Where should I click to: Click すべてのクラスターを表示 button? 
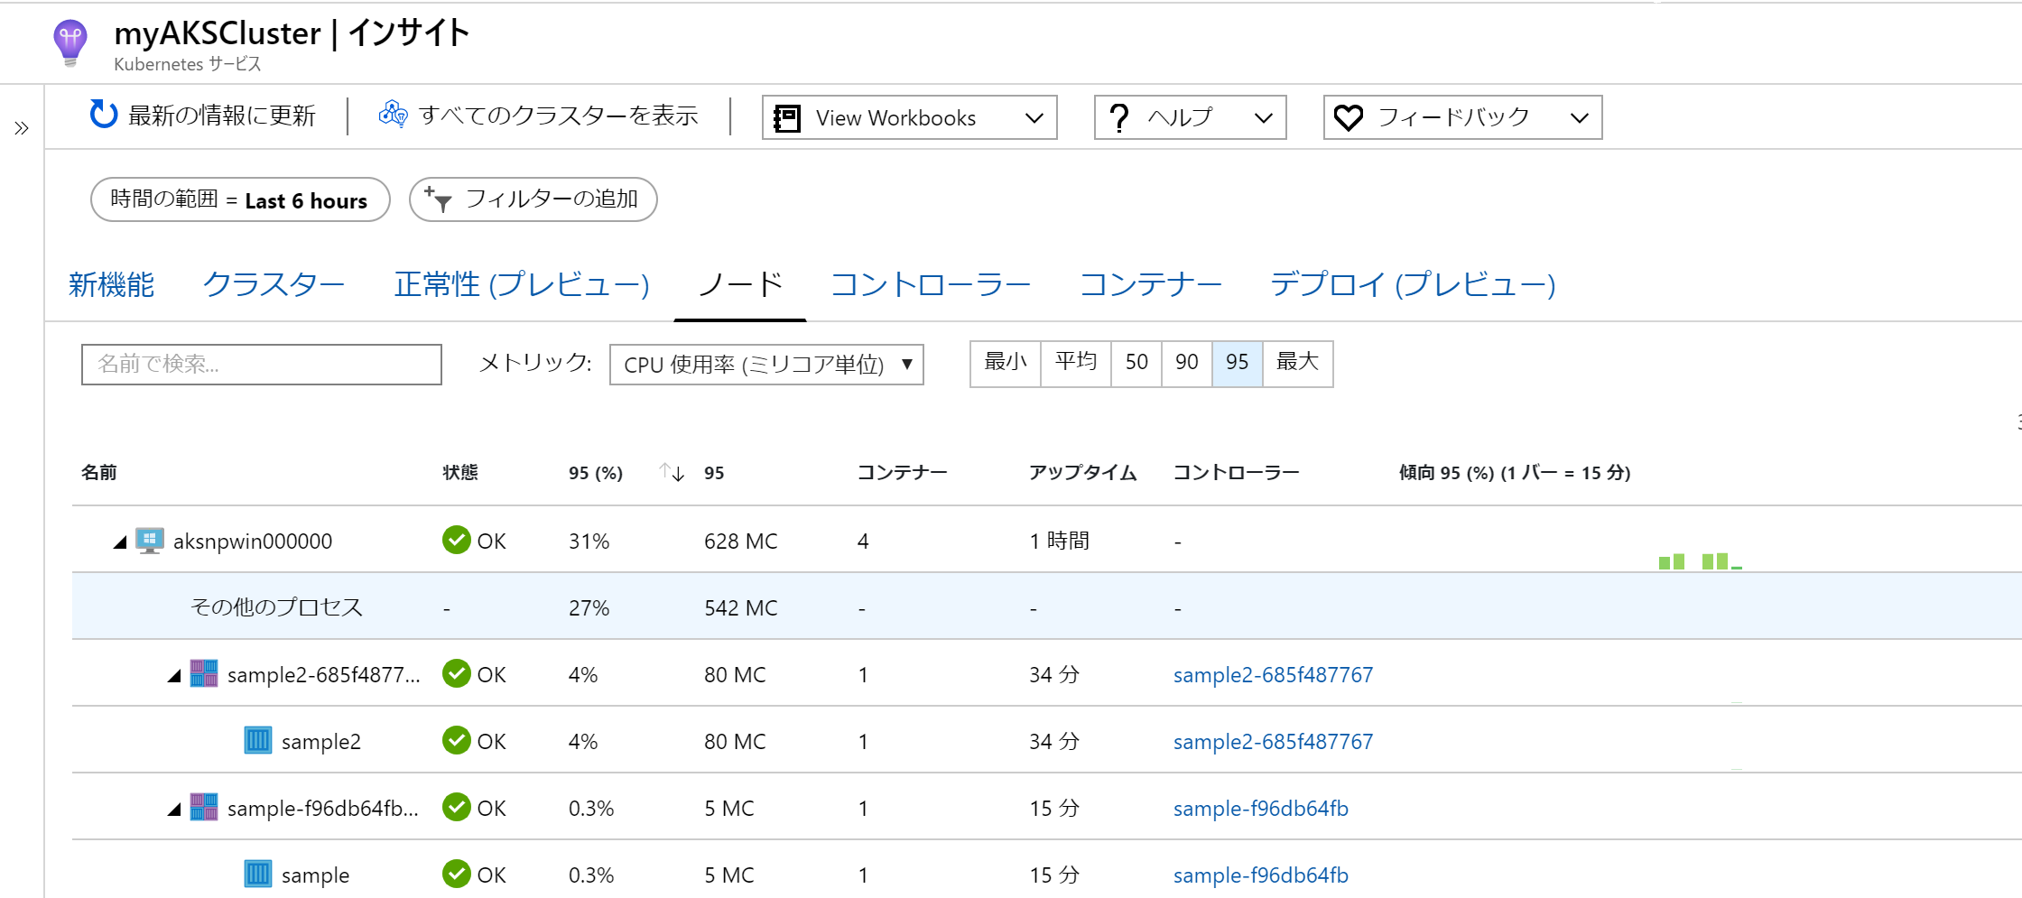point(539,116)
